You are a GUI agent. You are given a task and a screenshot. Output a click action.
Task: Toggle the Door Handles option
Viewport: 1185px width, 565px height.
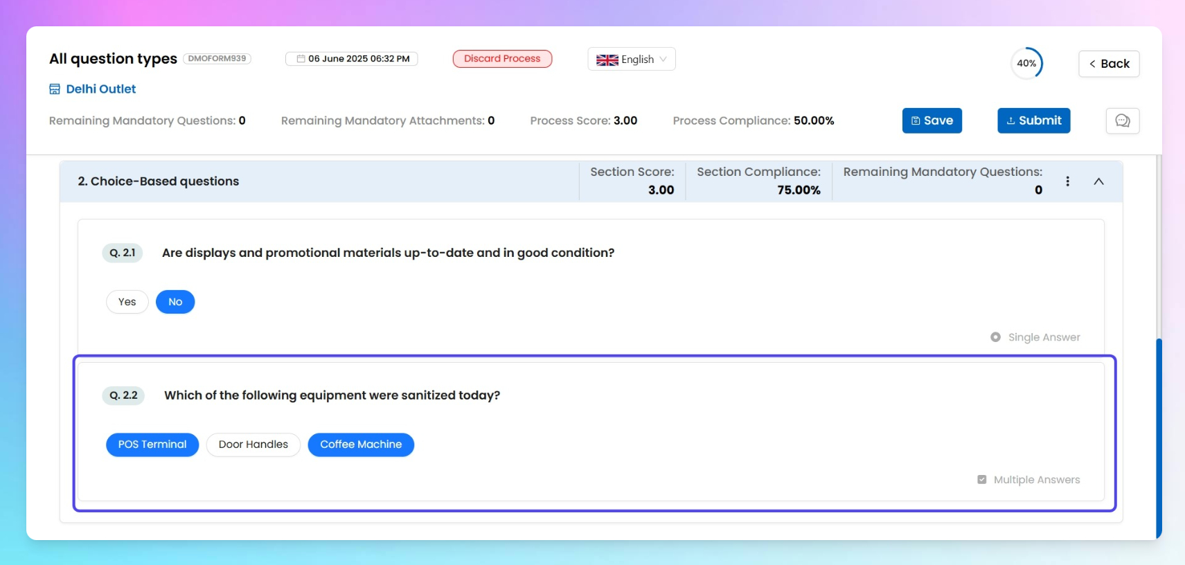253,445
